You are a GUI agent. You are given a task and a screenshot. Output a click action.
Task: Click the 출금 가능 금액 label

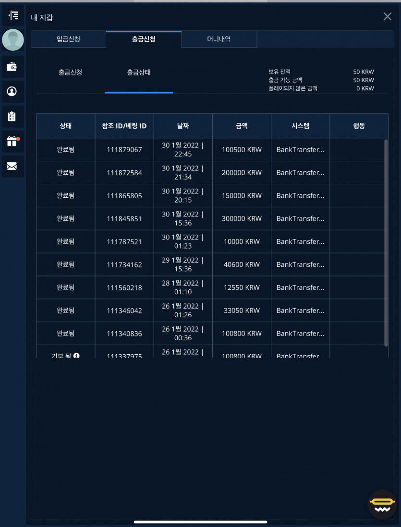click(x=285, y=80)
